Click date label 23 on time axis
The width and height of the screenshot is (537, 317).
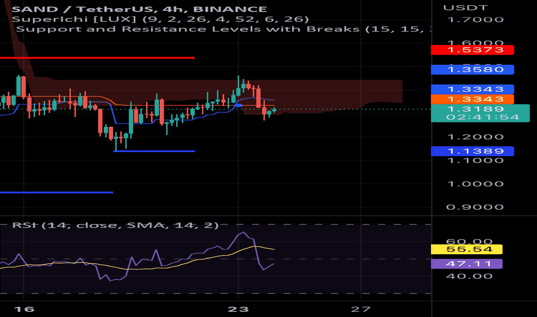(239, 310)
